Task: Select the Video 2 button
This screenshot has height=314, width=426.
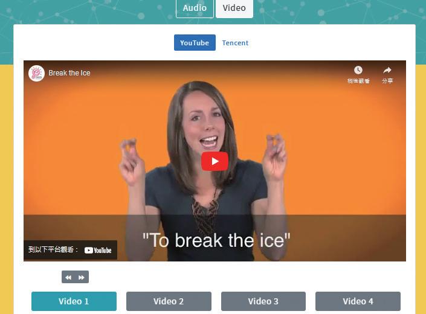Action: pyautogui.click(x=169, y=301)
